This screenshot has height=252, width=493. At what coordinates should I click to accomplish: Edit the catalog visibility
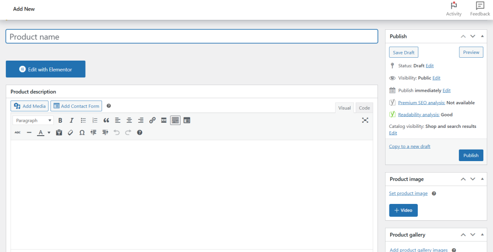(x=393, y=133)
